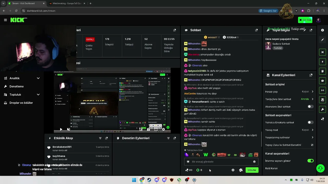Pop out the Kanal Eylemleri panel

pyautogui.click(x=311, y=75)
